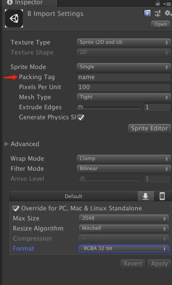The height and width of the screenshot is (285, 172).
Task: Open the preset sliders icon
Action: [x=157, y=13]
